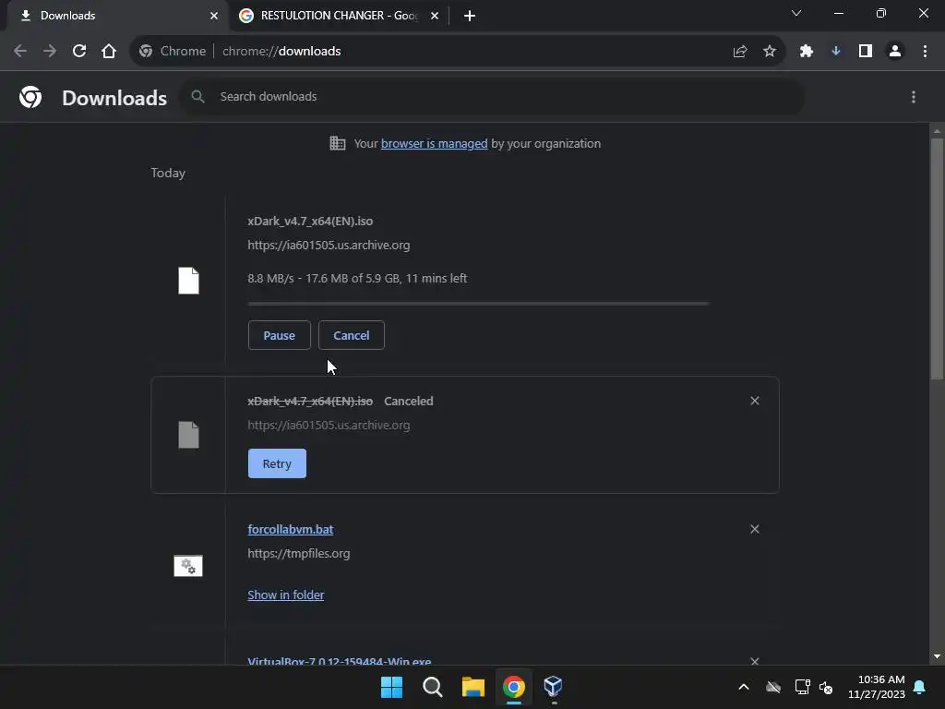Remove the canceled xDark entry from list
This screenshot has width=945, height=709.
[x=755, y=401]
